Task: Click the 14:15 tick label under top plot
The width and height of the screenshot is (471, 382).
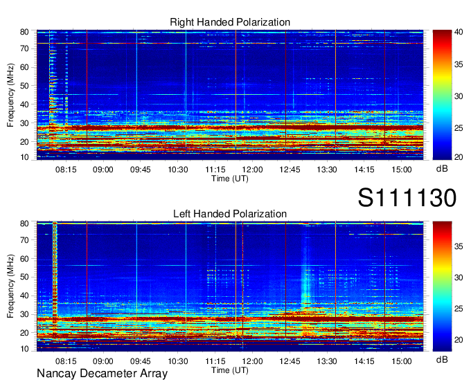Action: click(364, 170)
